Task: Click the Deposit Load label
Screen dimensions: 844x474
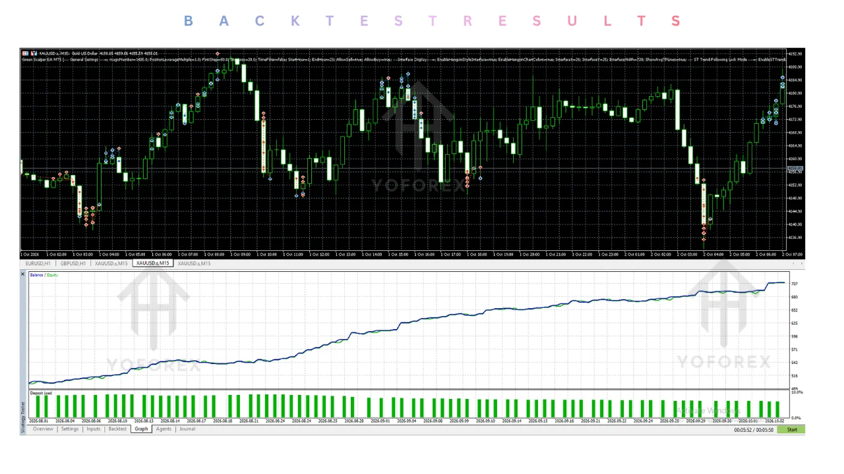Action: (x=41, y=393)
